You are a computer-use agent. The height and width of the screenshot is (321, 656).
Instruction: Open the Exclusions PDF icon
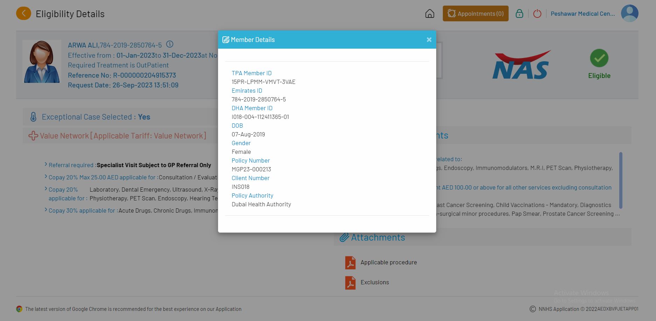pyautogui.click(x=350, y=283)
